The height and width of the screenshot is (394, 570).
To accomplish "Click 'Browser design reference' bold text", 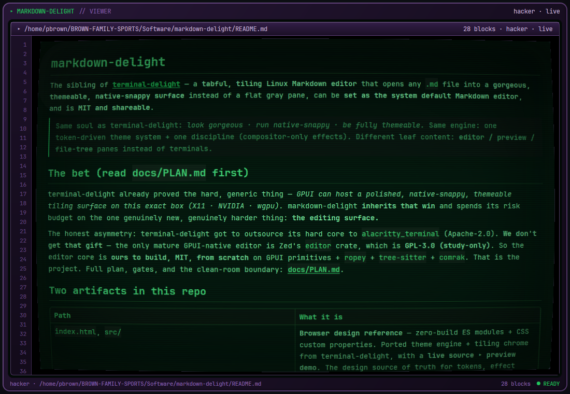I will click(351, 333).
